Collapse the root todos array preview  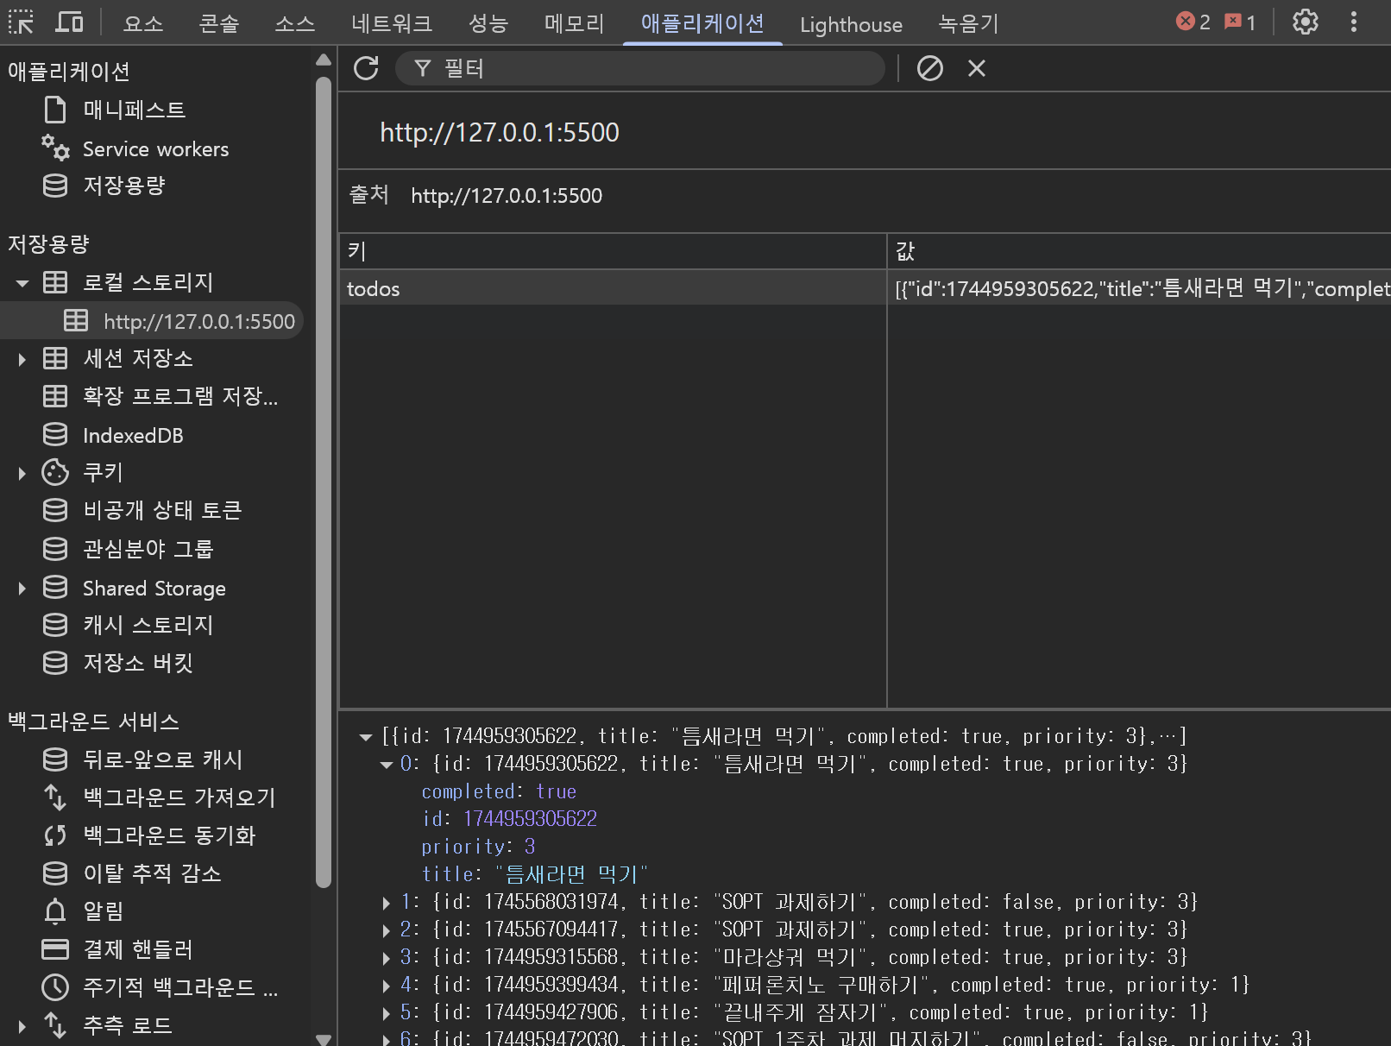[366, 737]
